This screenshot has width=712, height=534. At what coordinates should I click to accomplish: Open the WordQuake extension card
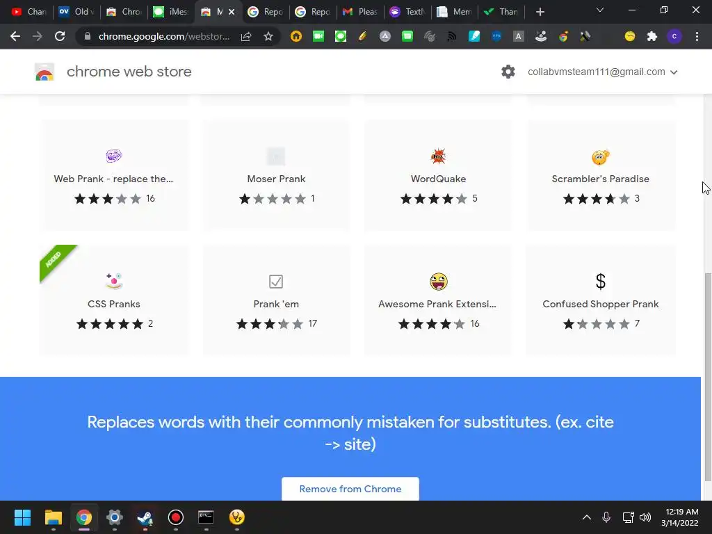pos(438,175)
